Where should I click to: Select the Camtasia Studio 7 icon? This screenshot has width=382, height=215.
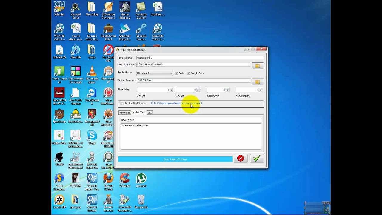tap(141, 10)
